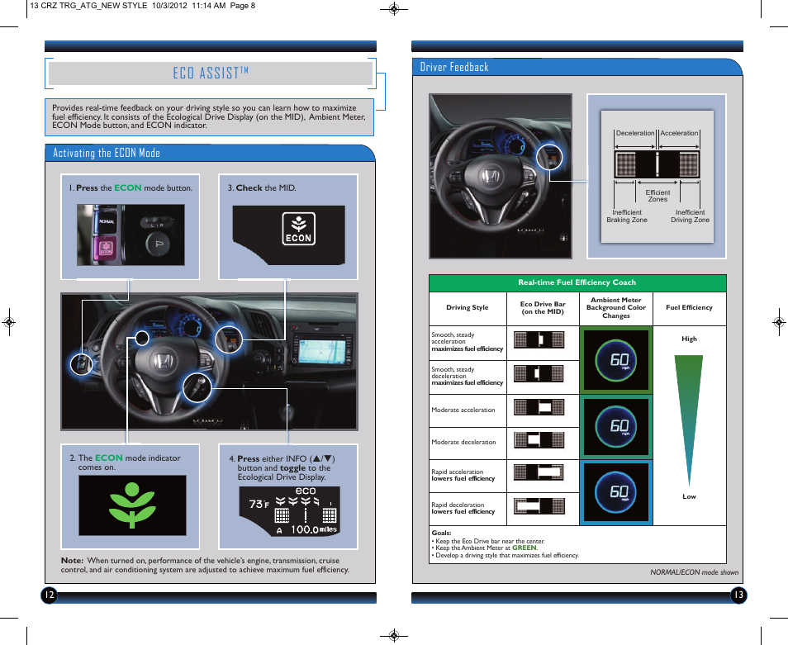
Task: Select the Eco Drive bar icon for moderate deceleration
Action: (539, 439)
